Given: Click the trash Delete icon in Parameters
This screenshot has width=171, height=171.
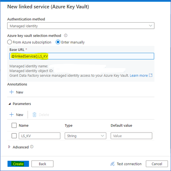Looking at the screenshot, I should 34,115.
